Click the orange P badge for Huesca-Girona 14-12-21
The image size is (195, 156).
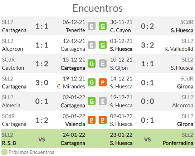103,82
